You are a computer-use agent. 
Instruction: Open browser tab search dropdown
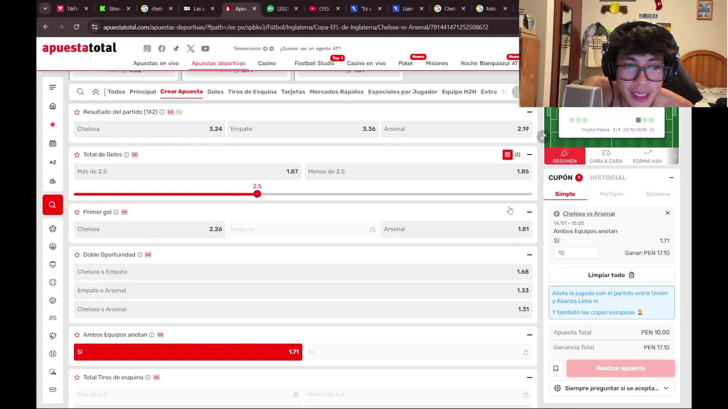(x=45, y=9)
